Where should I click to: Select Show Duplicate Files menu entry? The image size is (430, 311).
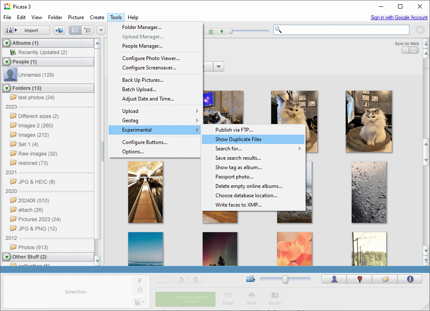pyautogui.click(x=238, y=139)
